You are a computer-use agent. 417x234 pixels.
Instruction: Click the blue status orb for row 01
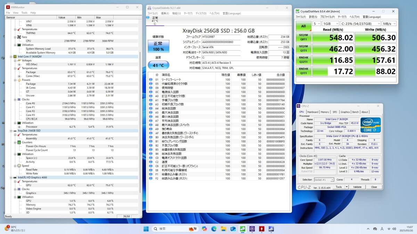click(x=151, y=79)
